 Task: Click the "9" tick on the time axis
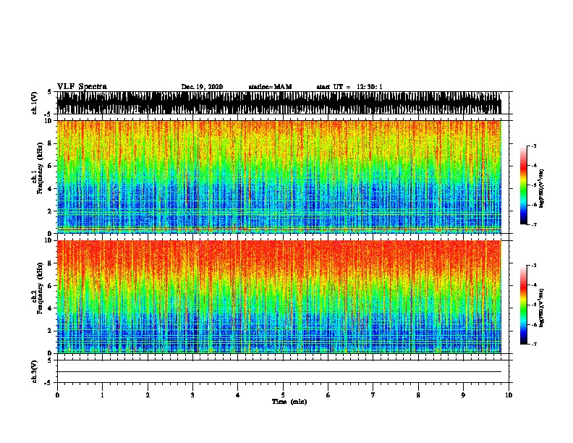(x=463, y=395)
